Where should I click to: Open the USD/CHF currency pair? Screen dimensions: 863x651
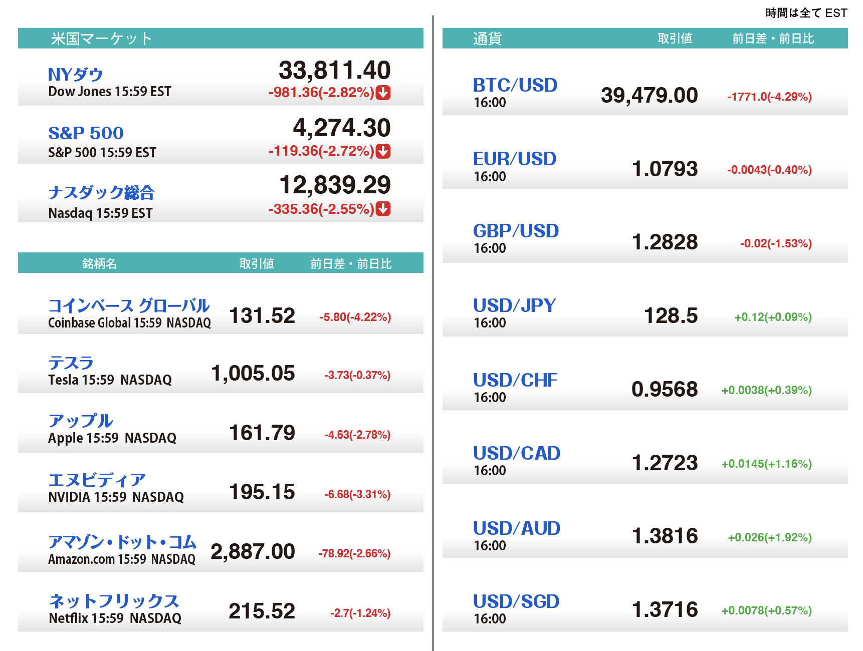click(x=515, y=380)
